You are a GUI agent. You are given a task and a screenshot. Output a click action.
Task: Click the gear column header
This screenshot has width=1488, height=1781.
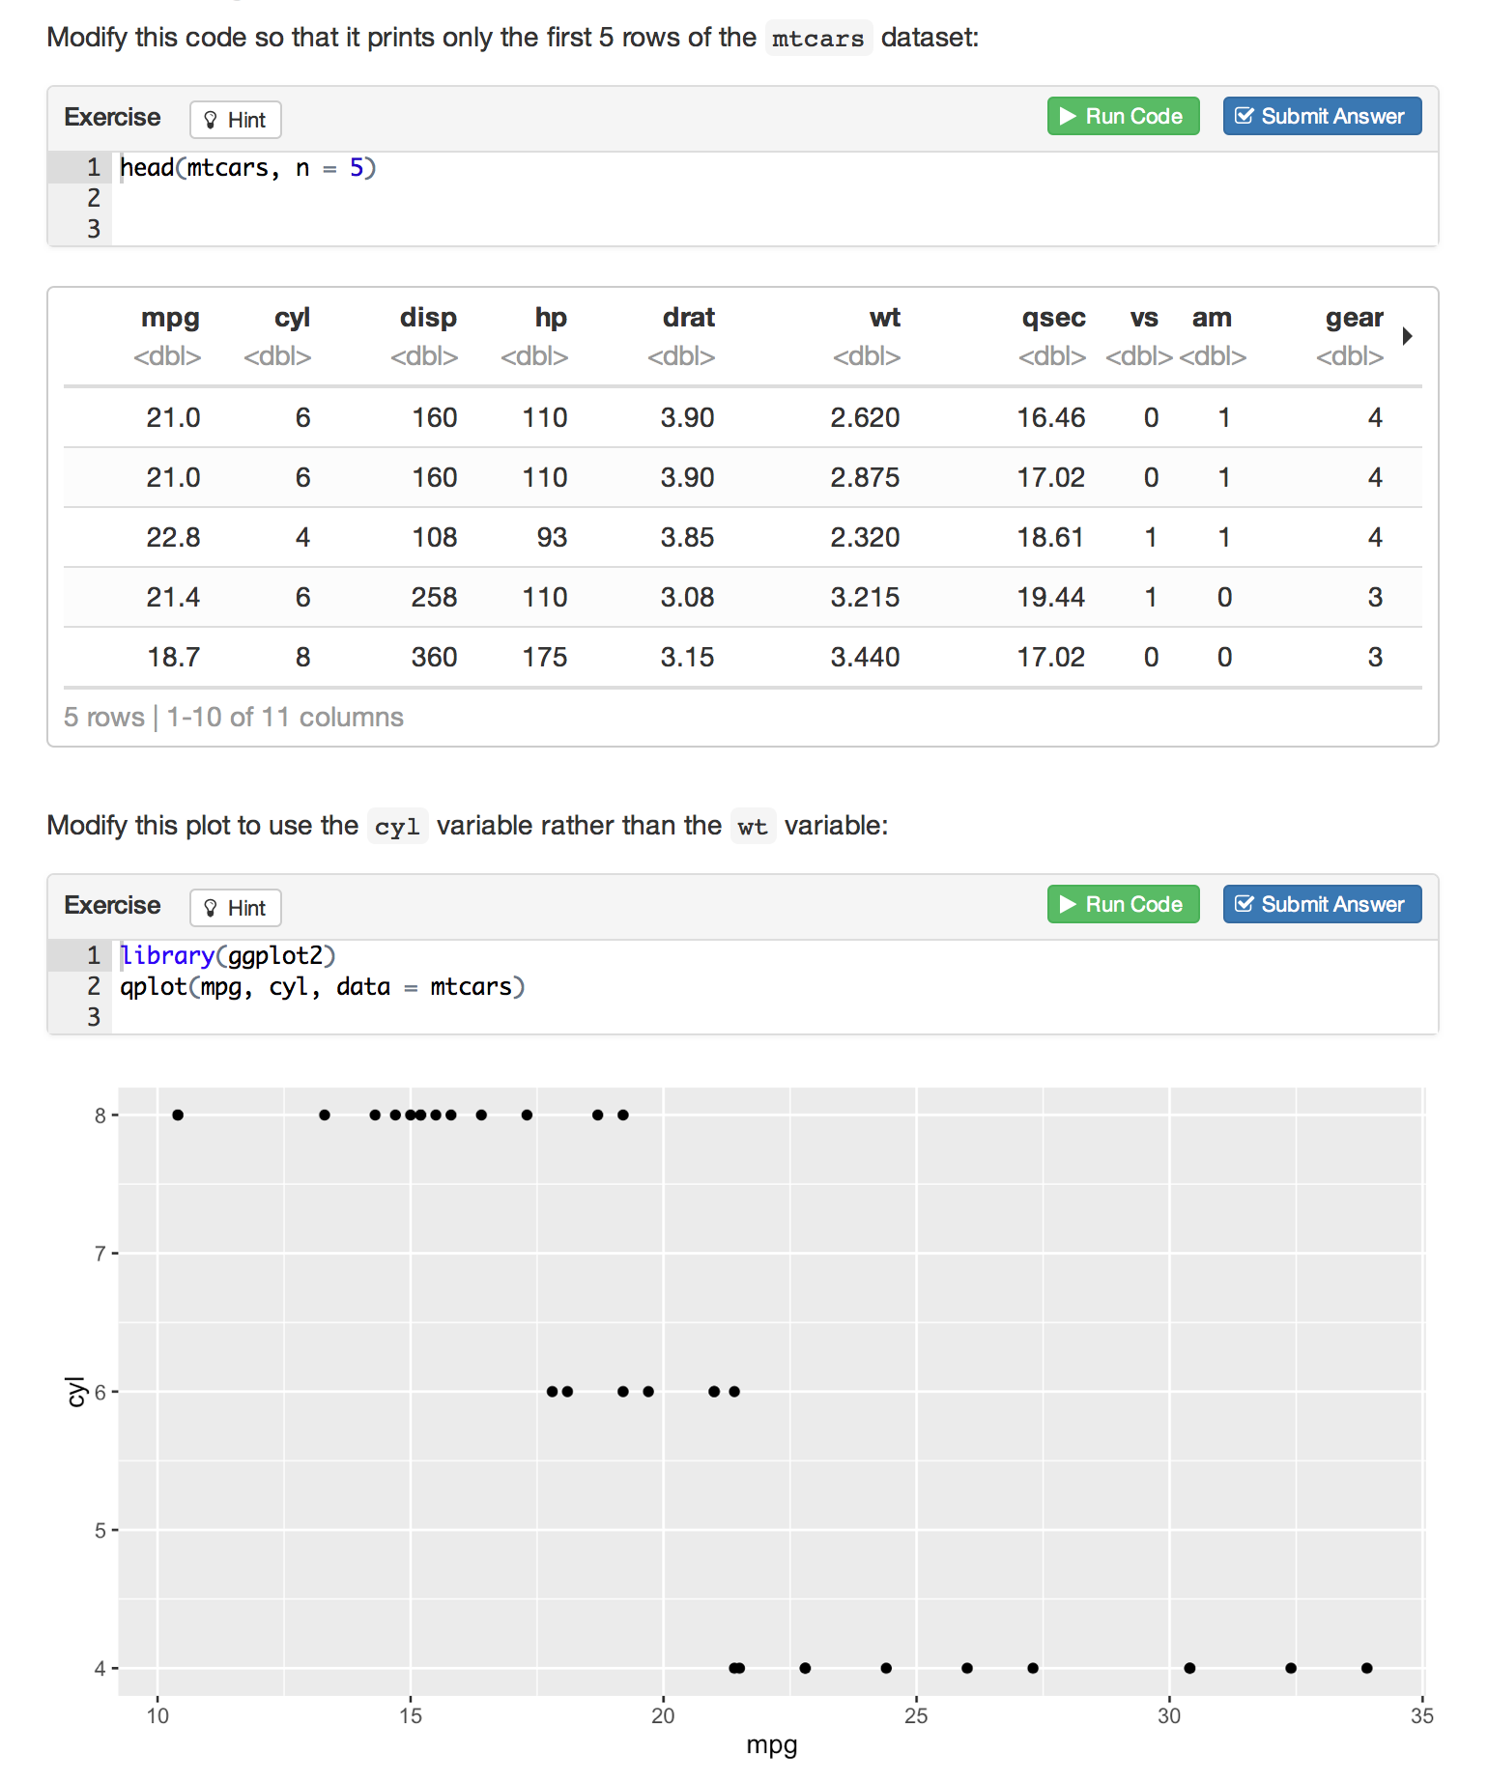click(1354, 318)
